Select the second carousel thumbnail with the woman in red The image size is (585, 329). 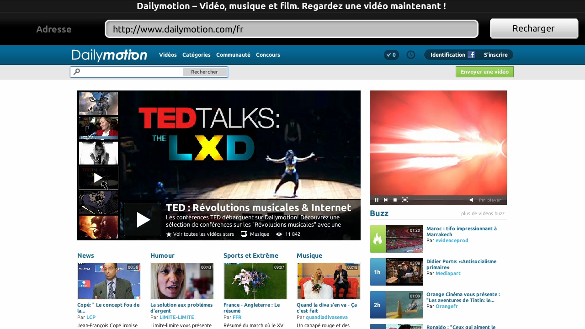pos(98,128)
